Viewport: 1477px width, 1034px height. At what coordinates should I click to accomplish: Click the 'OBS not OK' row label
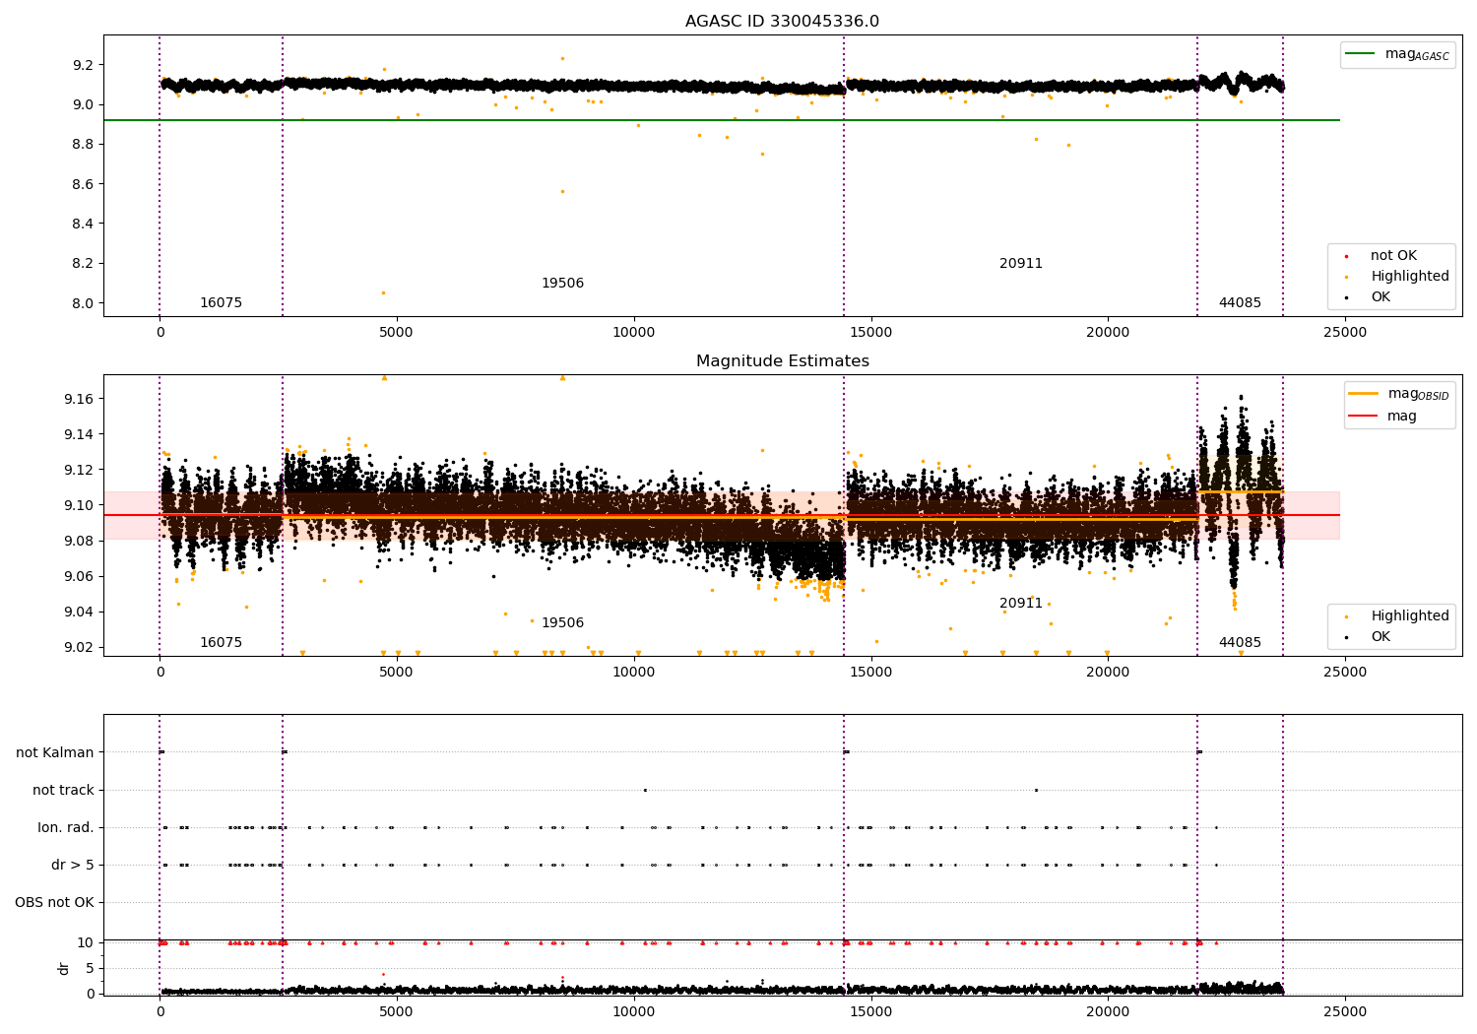pos(54,903)
